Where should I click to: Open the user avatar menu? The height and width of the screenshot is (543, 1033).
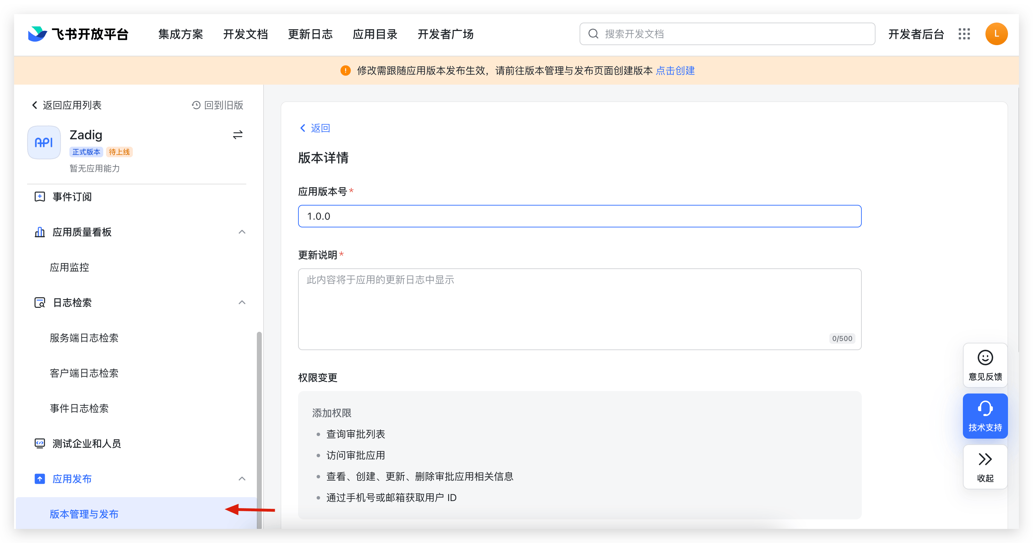coord(996,34)
